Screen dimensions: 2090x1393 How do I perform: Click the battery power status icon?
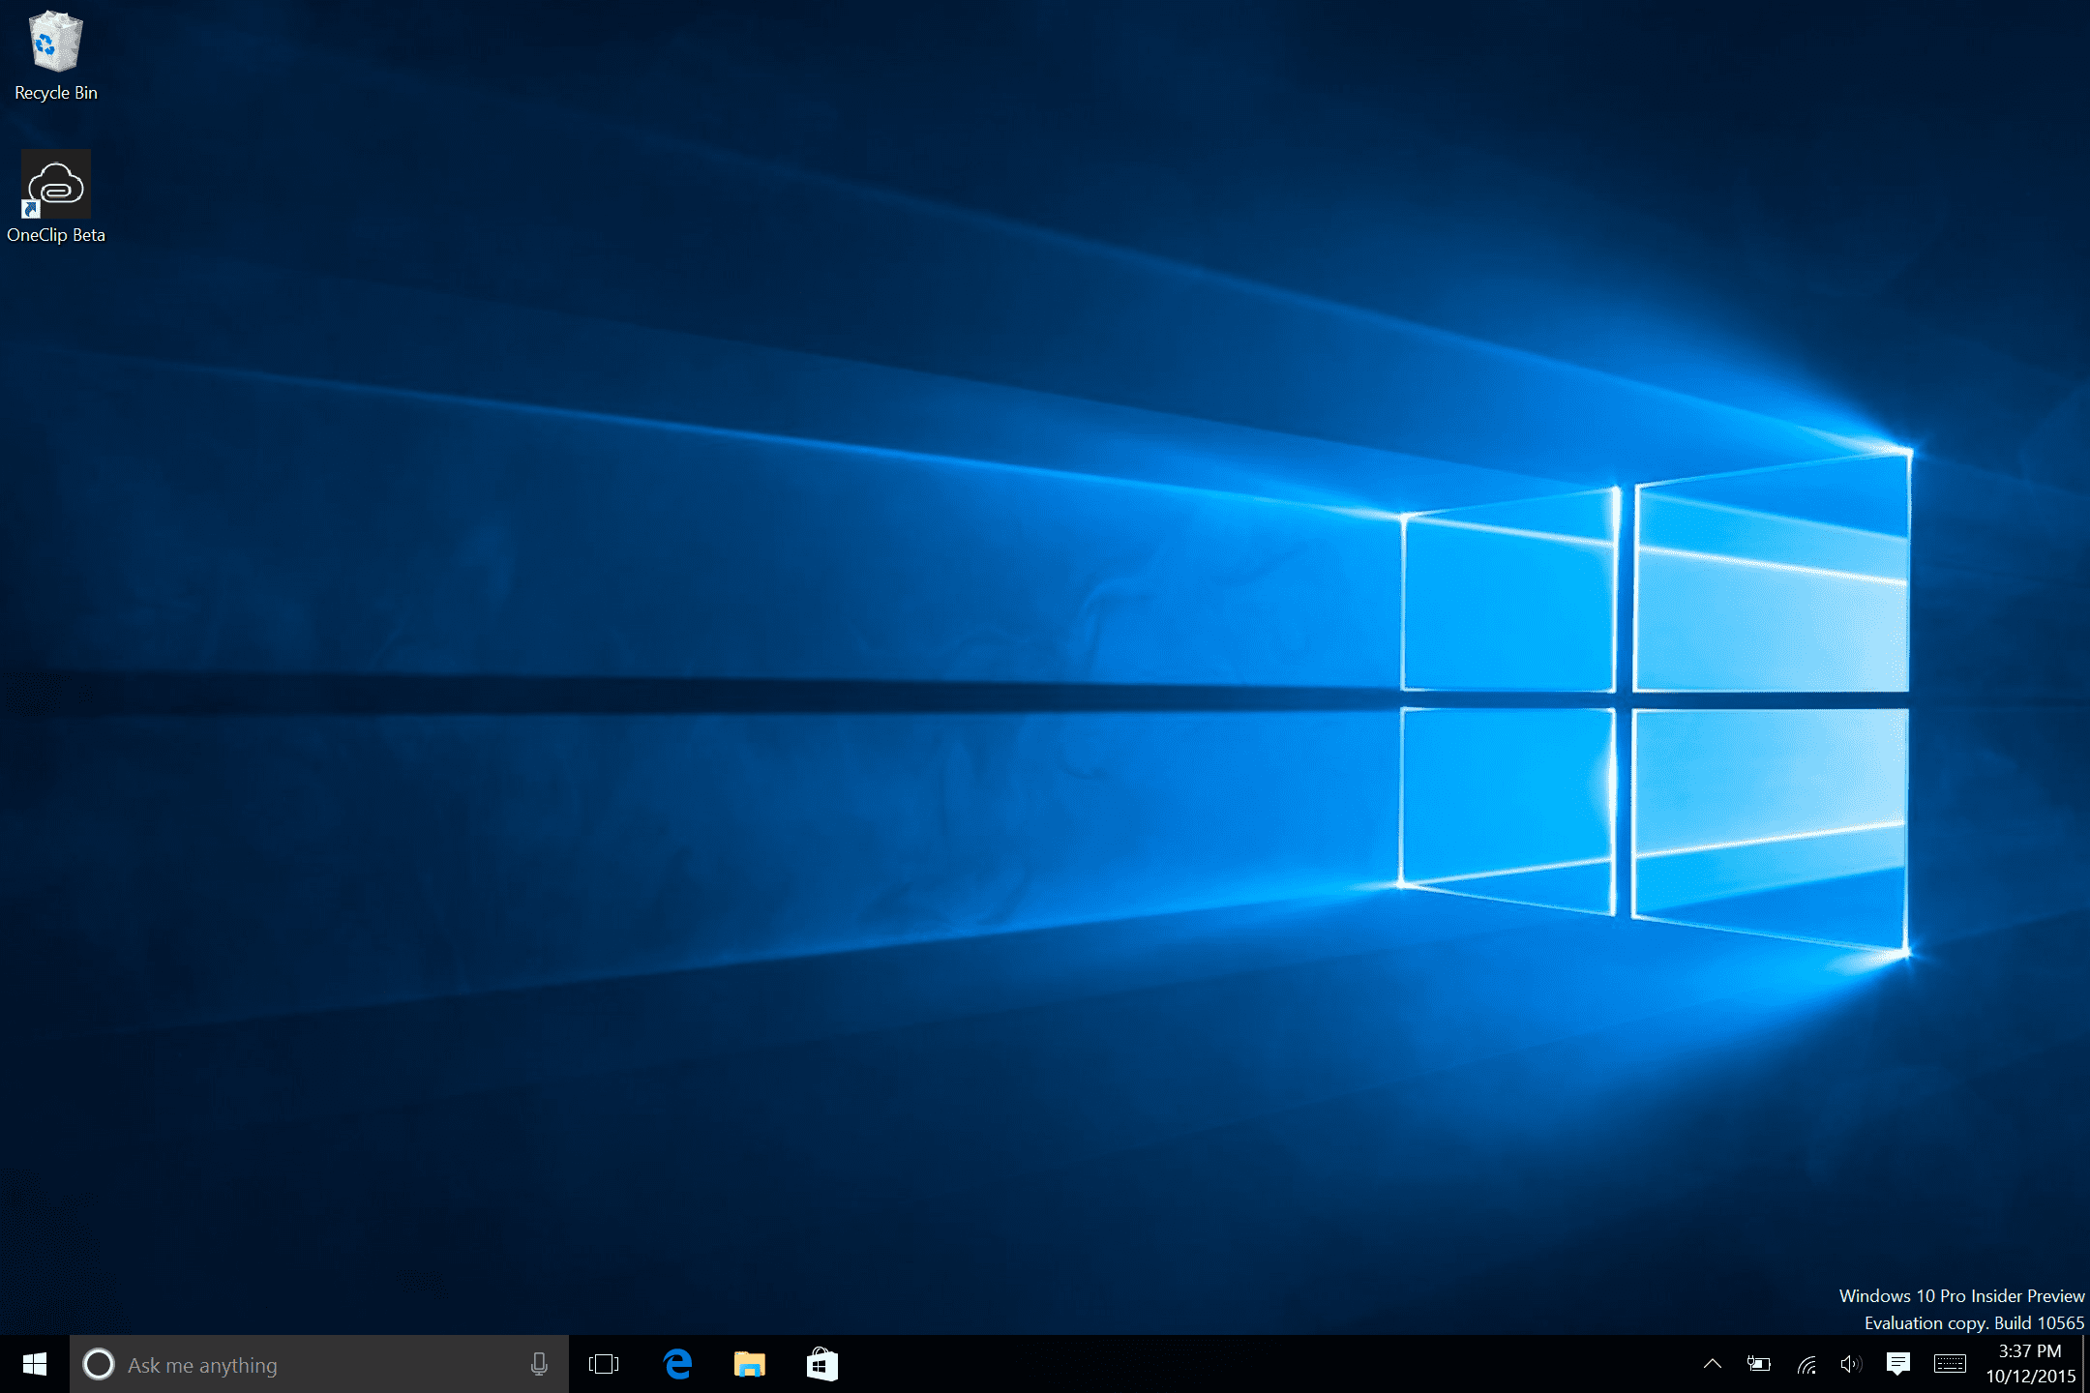[x=1758, y=1365]
